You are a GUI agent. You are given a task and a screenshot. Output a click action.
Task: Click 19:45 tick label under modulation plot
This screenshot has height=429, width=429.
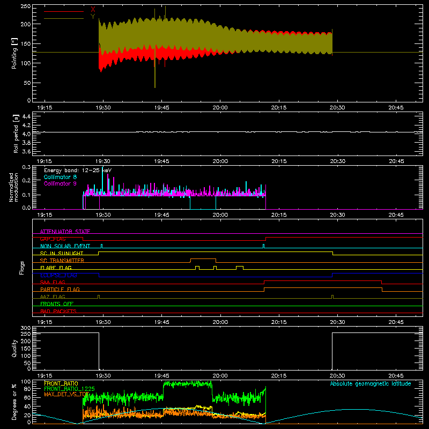(162, 215)
